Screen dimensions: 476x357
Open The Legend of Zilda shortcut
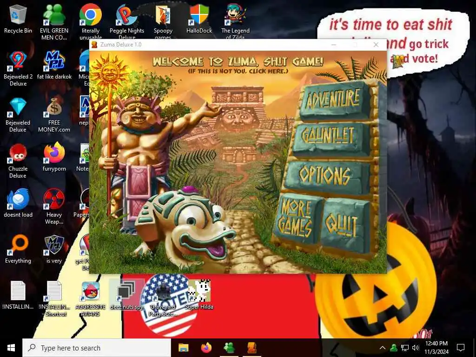point(235,22)
